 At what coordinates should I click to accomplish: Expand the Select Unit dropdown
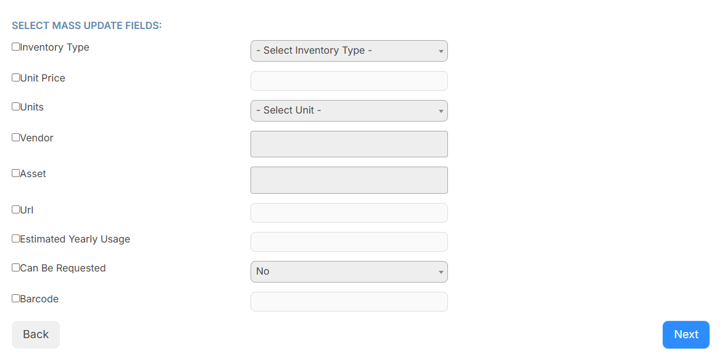pos(349,110)
